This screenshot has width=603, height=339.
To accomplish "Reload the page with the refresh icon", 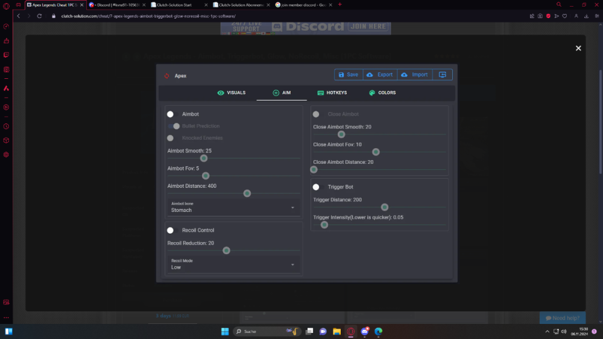I will point(40,16).
